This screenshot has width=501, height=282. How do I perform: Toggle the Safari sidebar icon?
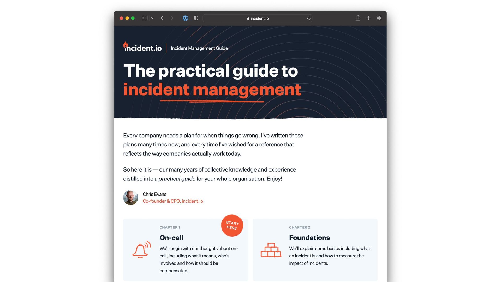click(x=145, y=18)
